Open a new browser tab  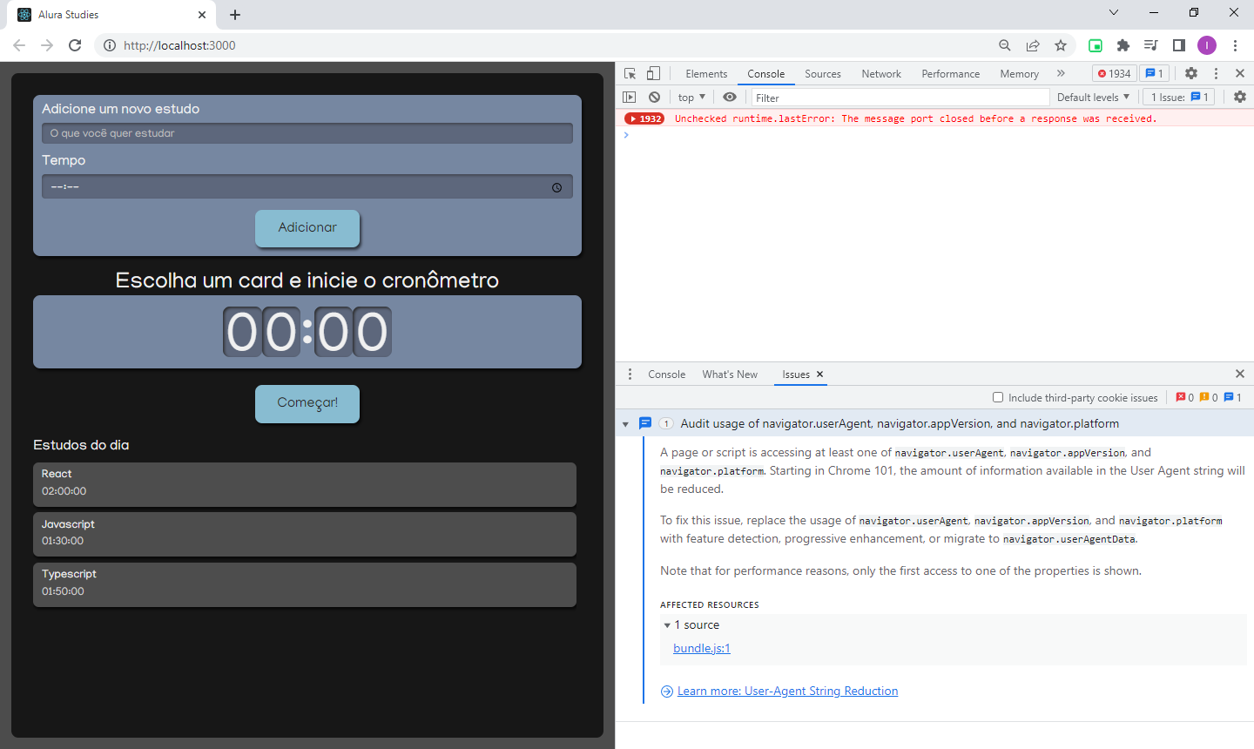pos(235,15)
